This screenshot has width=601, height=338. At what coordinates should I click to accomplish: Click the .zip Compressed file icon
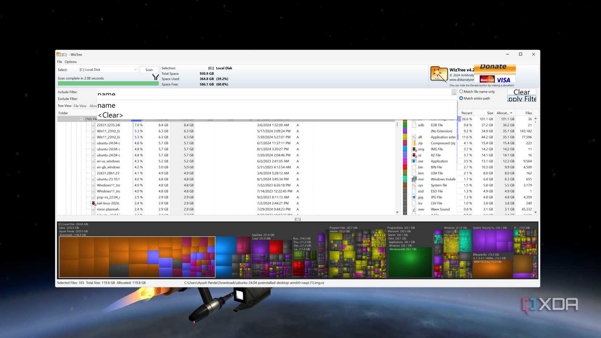(x=414, y=143)
